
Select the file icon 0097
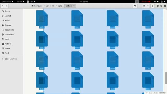tap(77, 59)
